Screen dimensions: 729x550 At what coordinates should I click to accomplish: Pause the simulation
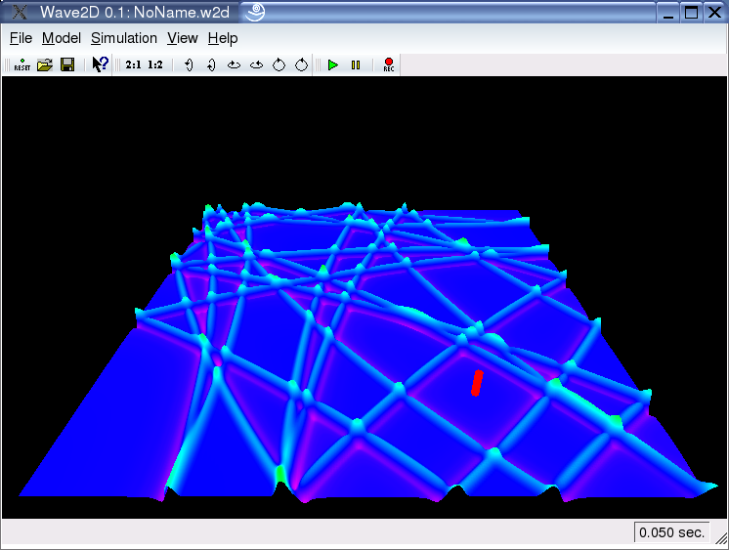coord(356,64)
